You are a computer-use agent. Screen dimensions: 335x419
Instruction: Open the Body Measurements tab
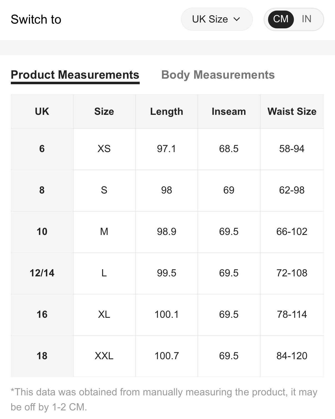pyautogui.click(x=218, y=75)
